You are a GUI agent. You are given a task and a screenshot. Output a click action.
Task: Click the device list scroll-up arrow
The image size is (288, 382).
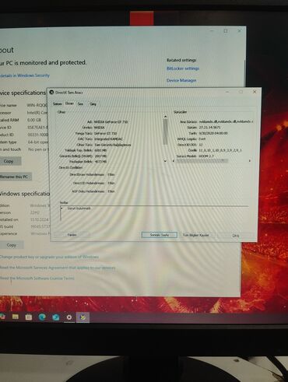coord(165,117)
